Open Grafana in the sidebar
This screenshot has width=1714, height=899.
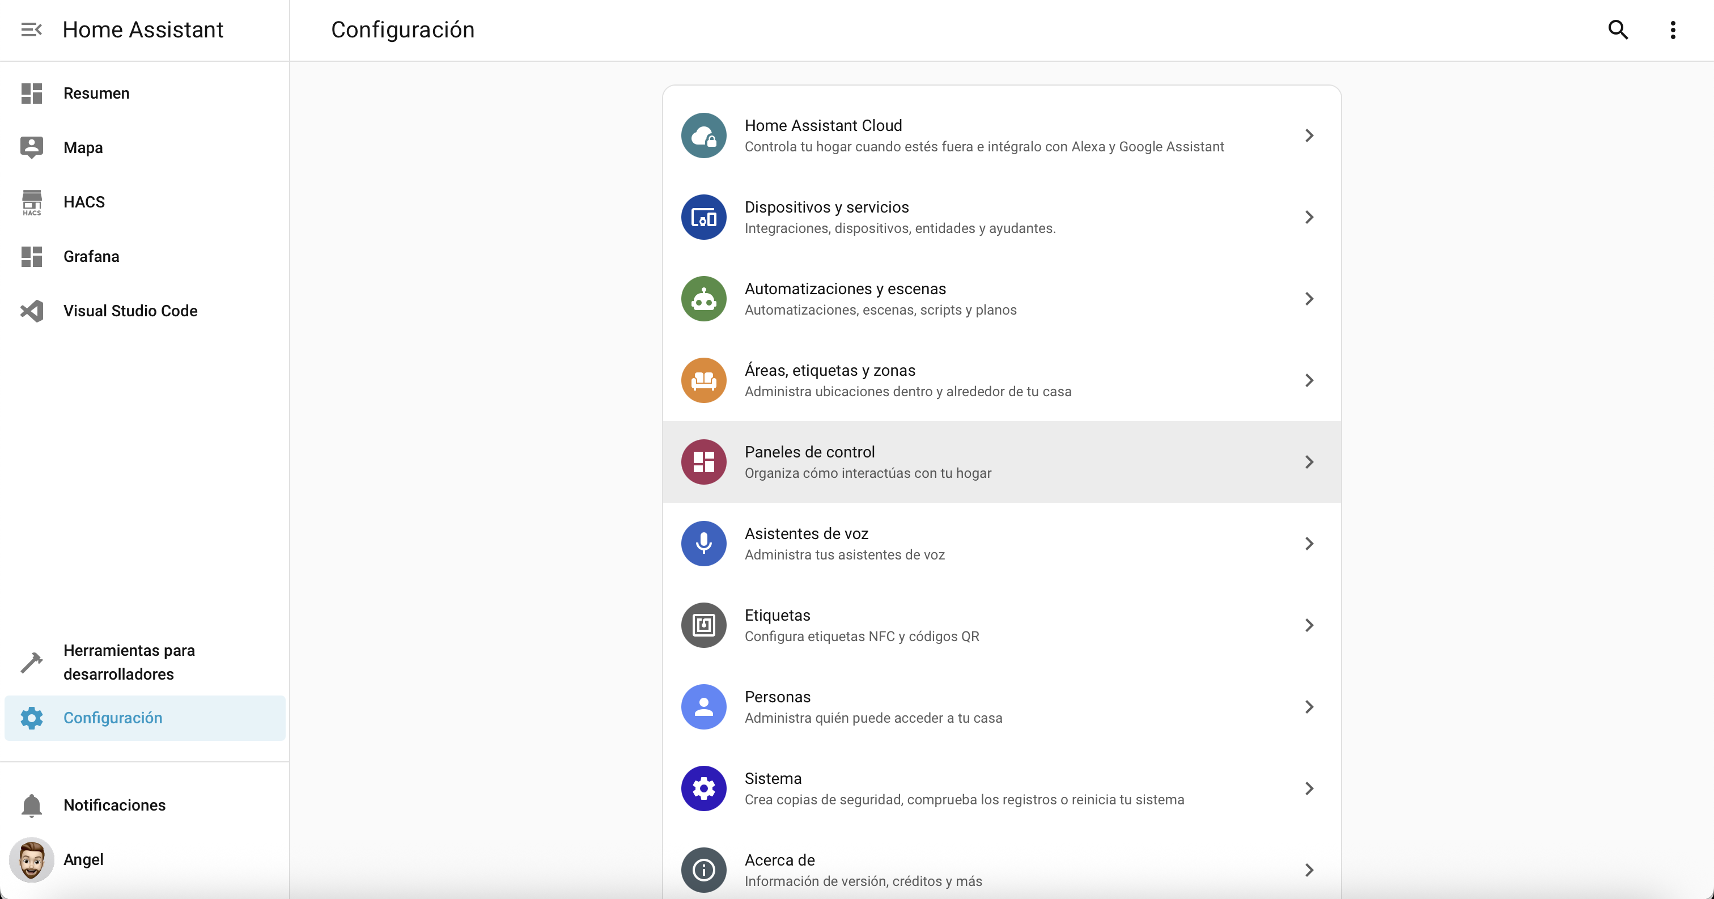pos(91,256)
